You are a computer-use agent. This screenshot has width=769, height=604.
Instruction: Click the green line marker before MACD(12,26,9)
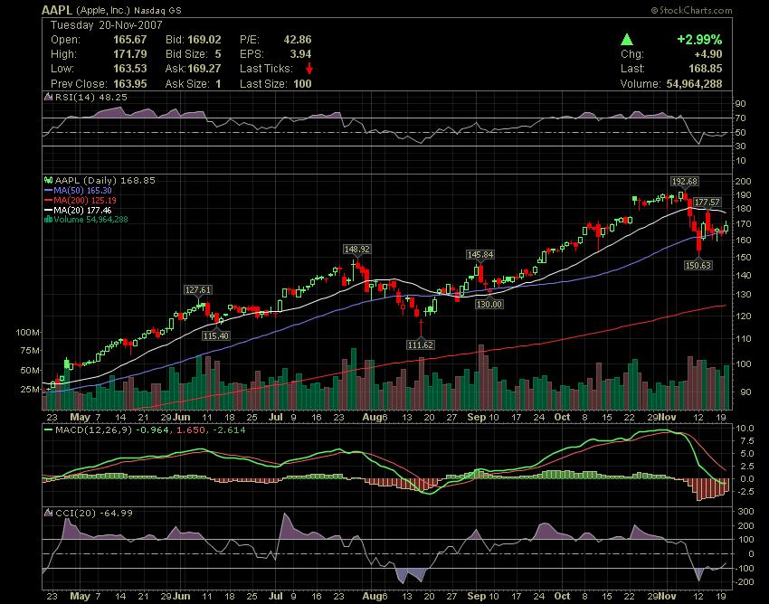click(49, 430)
